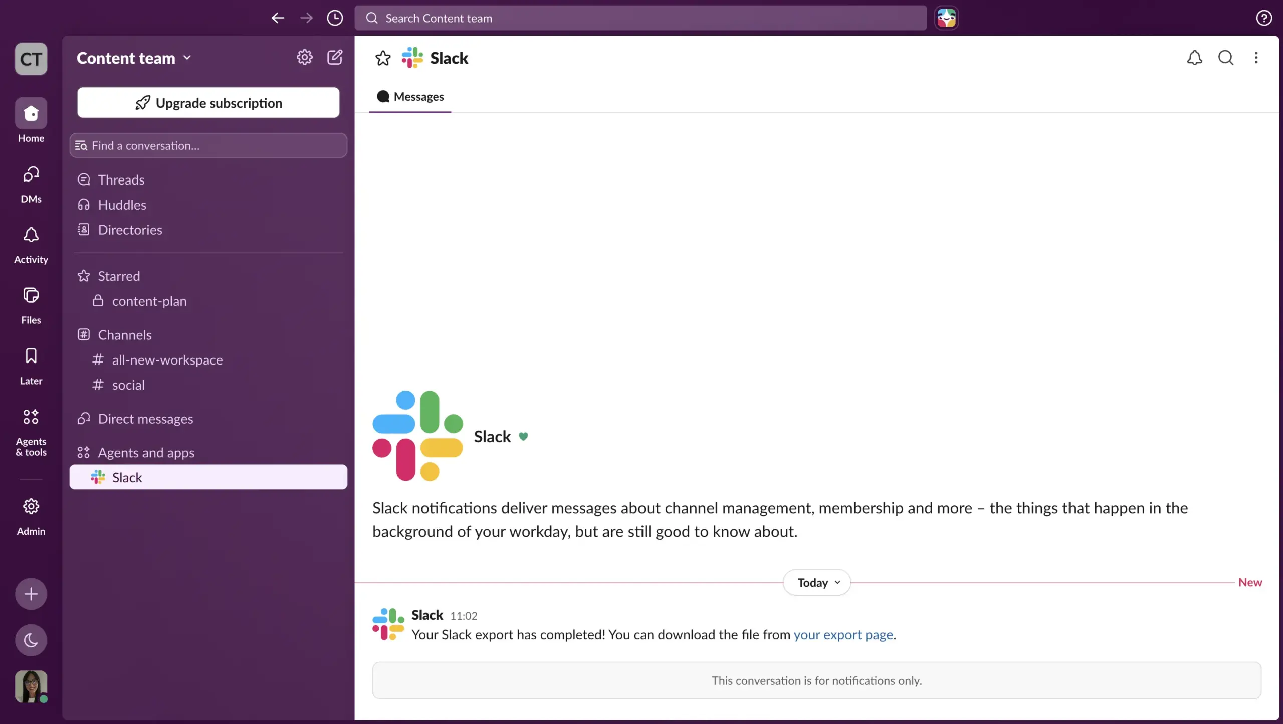Click the colorful avatar beside the search bar
The height and width of the screenshot is (724, 1283).
pyautogui.click(x=946, y=18)
